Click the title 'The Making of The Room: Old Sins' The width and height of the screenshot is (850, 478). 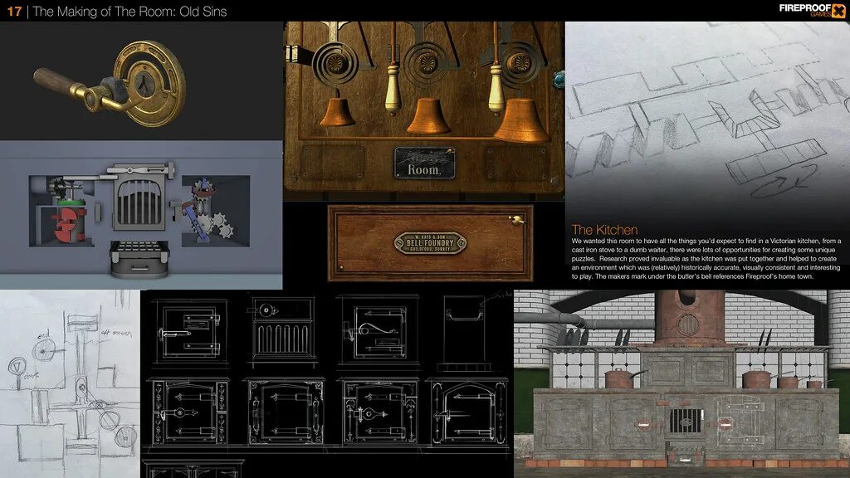[129, 12]
